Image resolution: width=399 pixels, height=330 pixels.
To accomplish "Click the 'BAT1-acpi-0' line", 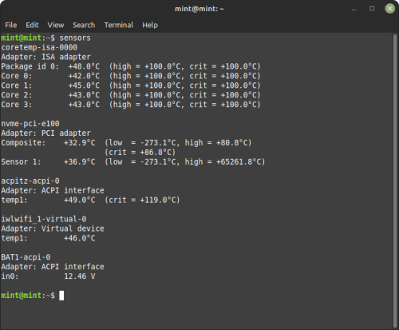I will coord(26,257).
